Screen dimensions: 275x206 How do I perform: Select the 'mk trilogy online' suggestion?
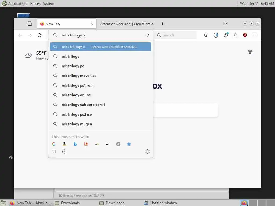click(x=100, y=95)
